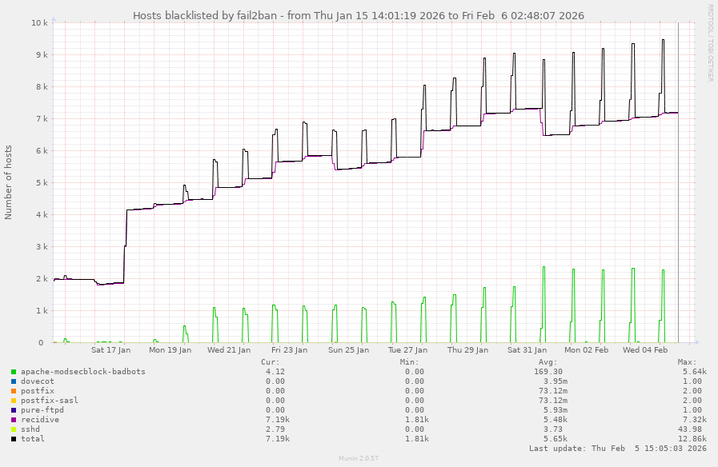Click the 'Number of hosts' y-axis title

[9, 182]
